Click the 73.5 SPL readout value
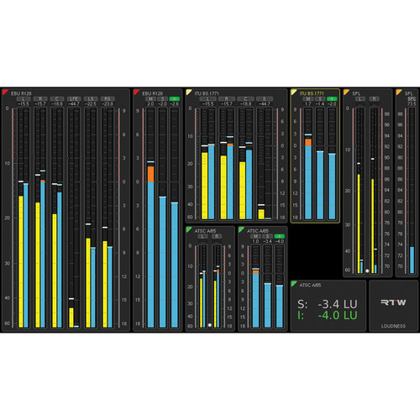The width and height of the screenshot is (420, 420). click(x=412, y=104)
